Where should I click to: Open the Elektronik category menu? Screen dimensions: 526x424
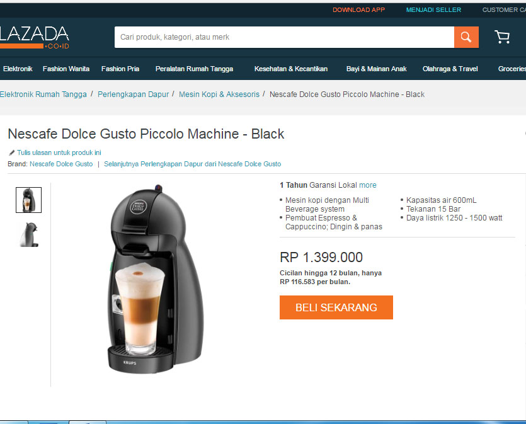tap(18, 69)
